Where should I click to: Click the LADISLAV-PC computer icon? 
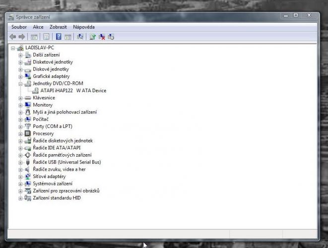click(20, 48)
